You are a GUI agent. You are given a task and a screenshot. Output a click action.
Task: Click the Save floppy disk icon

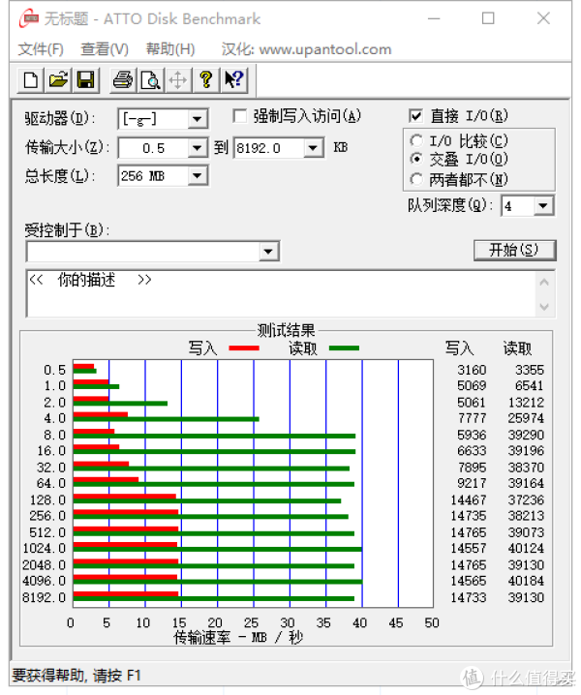(85, 80)
